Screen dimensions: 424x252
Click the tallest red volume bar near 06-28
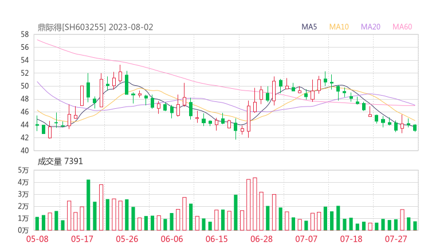[x=255, y=204]
